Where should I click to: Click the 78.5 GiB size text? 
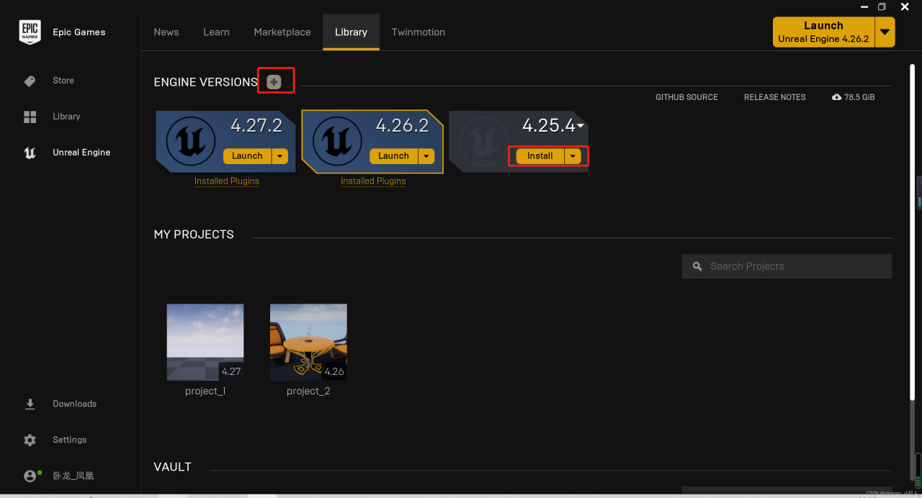click(x=859, y=97)
